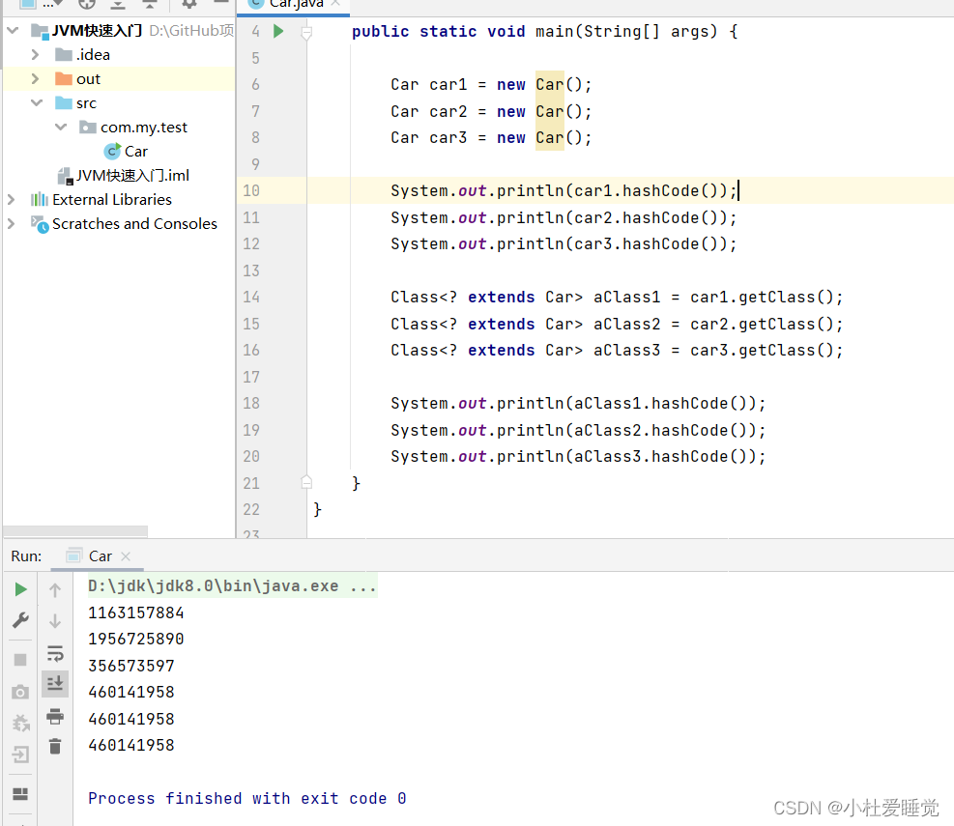The width and height of the screenshot is (954, 826).
Task: Toggle scroll to end of console
Action: [x=55, y=683]
